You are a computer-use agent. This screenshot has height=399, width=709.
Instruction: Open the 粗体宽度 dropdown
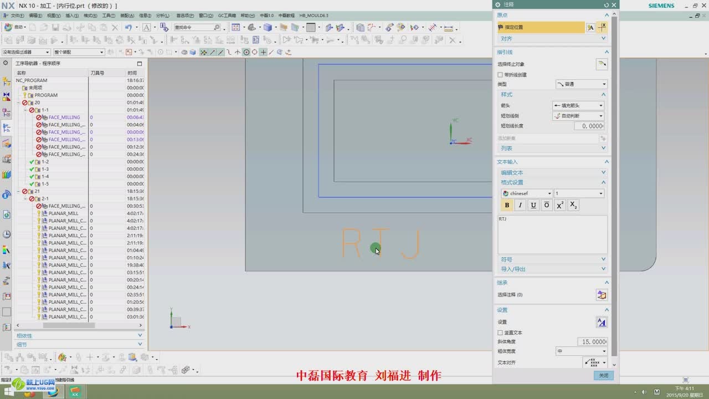coord(581,351)
